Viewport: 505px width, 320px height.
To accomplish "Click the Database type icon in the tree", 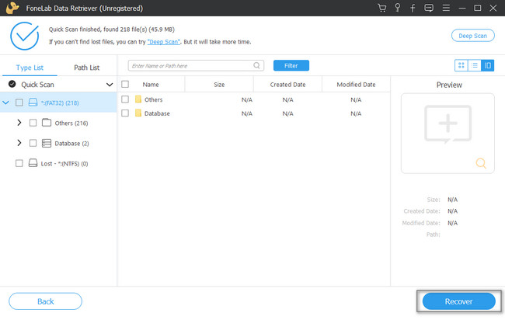I will tap(47, 143).
